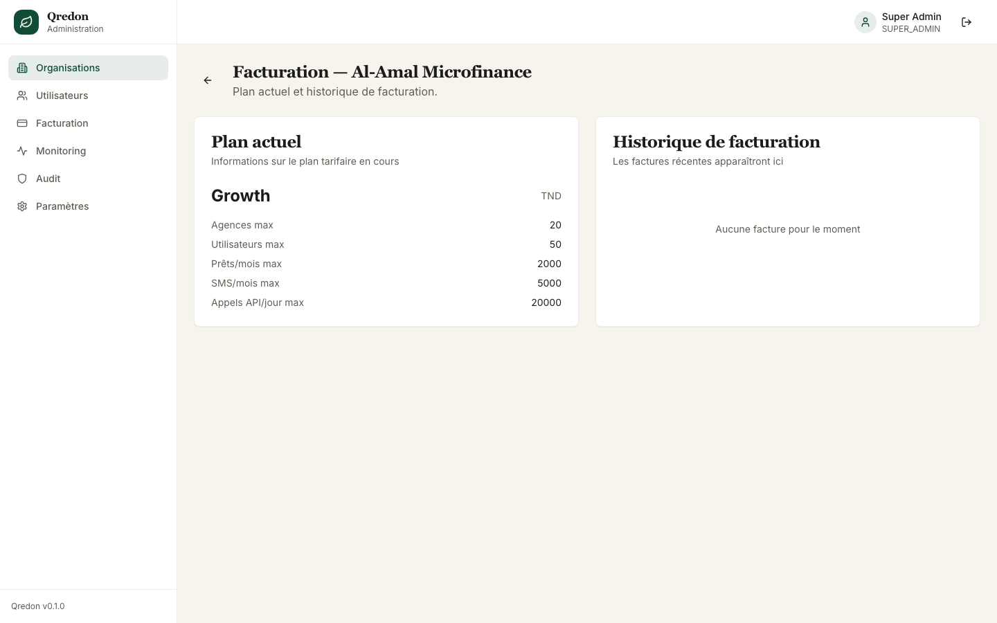The height and width of the screenshot is (623, 997).
Task: Click the Qredon leaf logo
Action: tap(26, 22)
